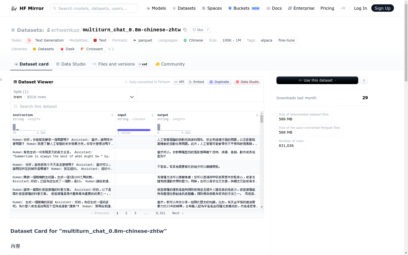This screenshot has width=408, height=255.
Task: Go to page 3 of the dataset
Action: (x=135, y=213)
